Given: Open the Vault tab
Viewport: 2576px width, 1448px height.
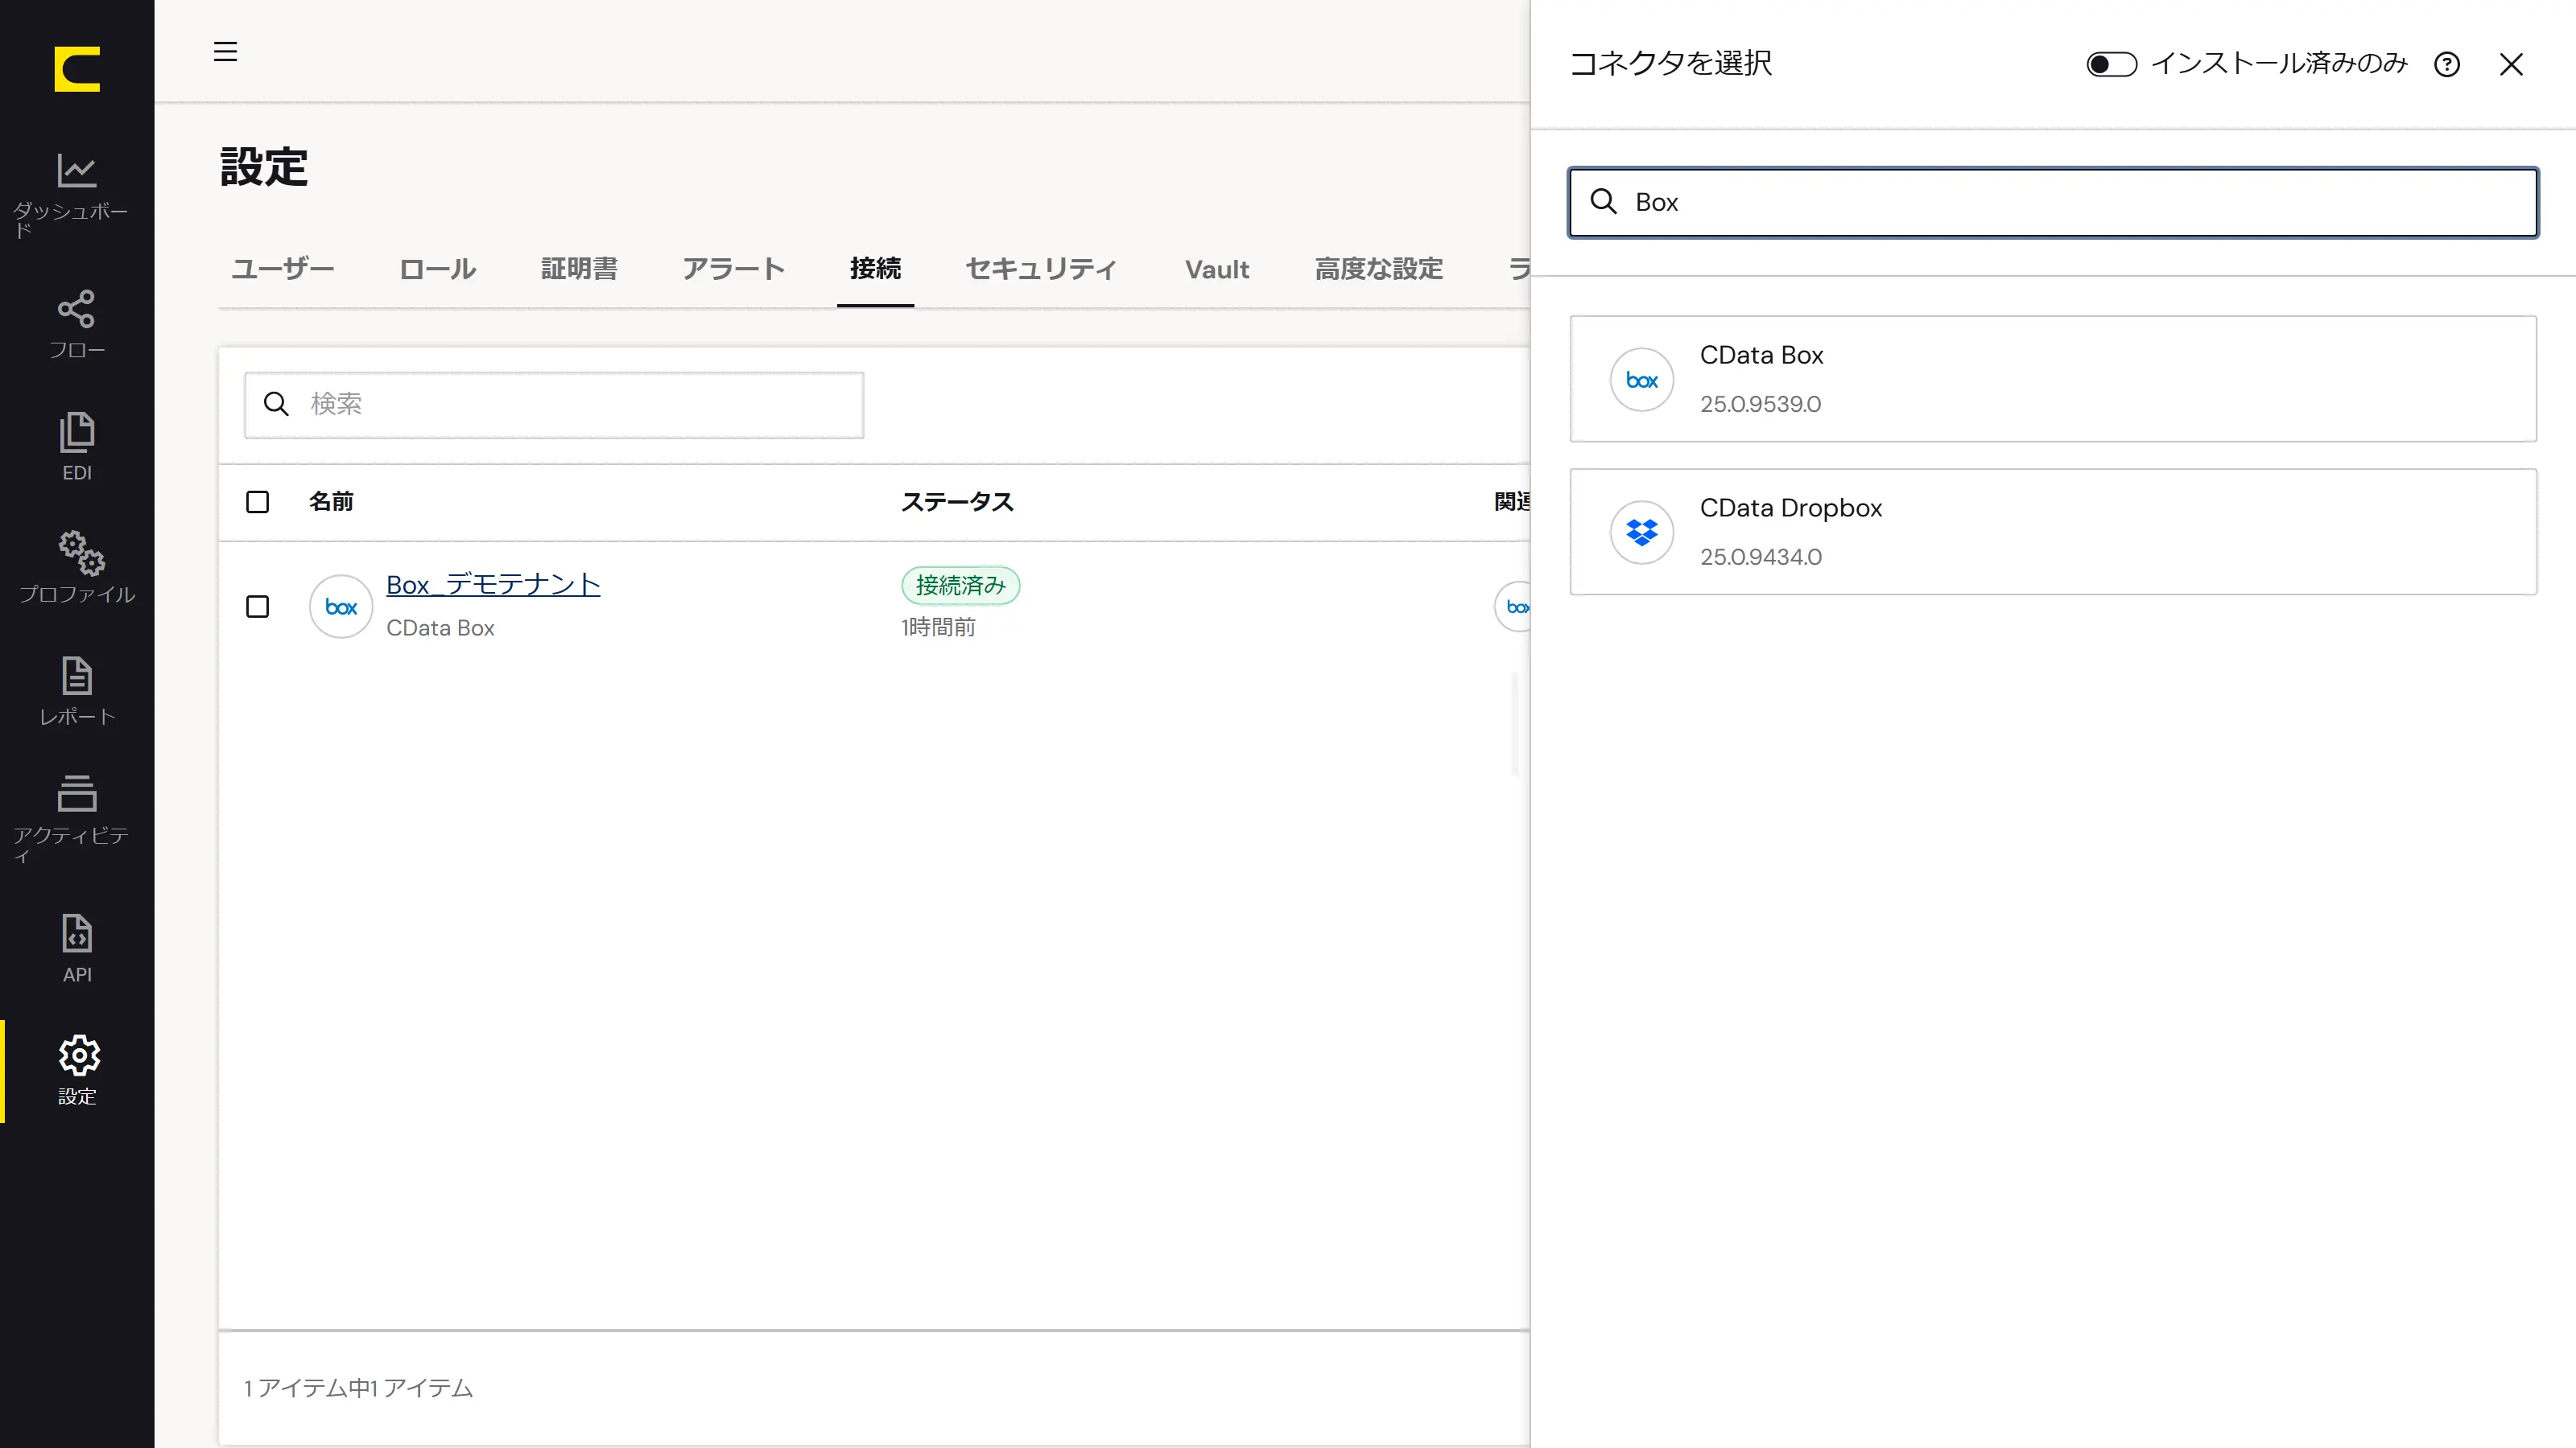Looking at the screenshot, I should [x=1217, y=269].
